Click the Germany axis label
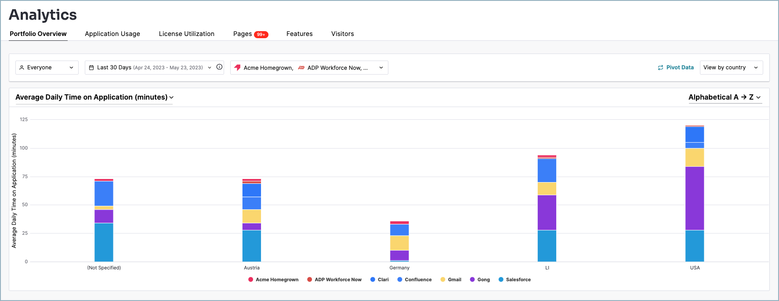 (399, 268)
